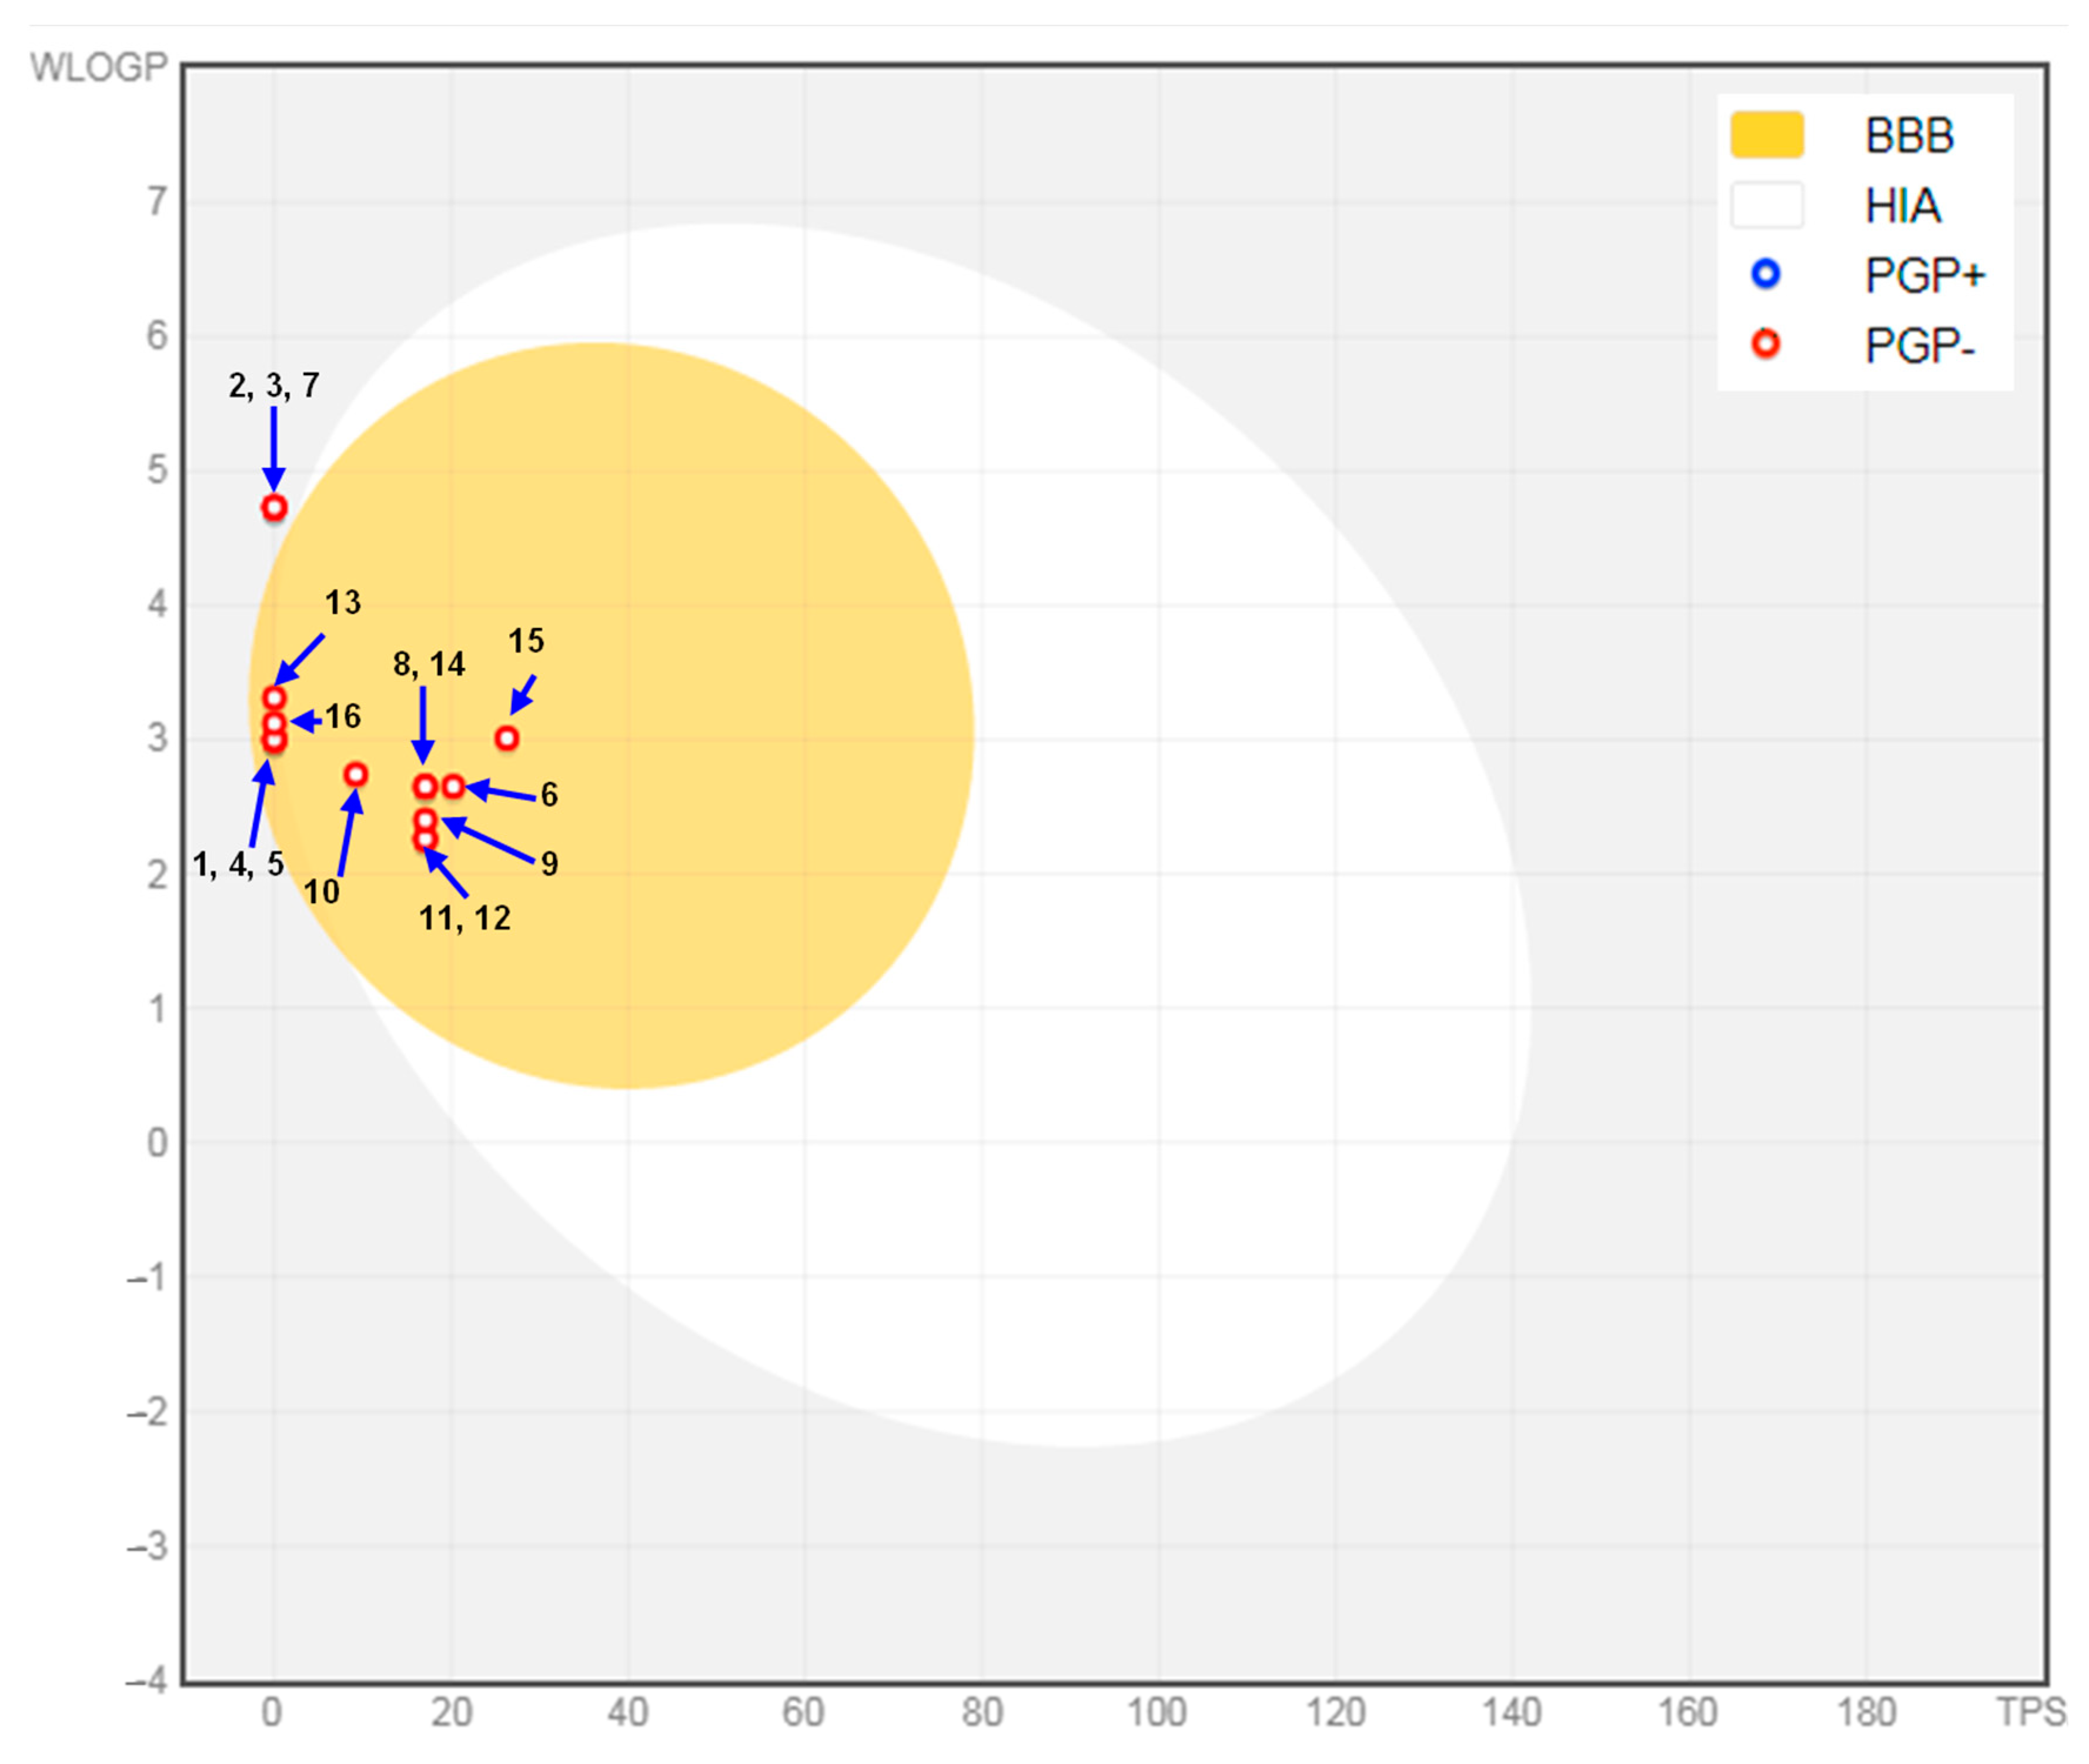Click the data point labeled 1, 4, 5
Viewport: 2089px width, 1764px height.
point(274,741)
